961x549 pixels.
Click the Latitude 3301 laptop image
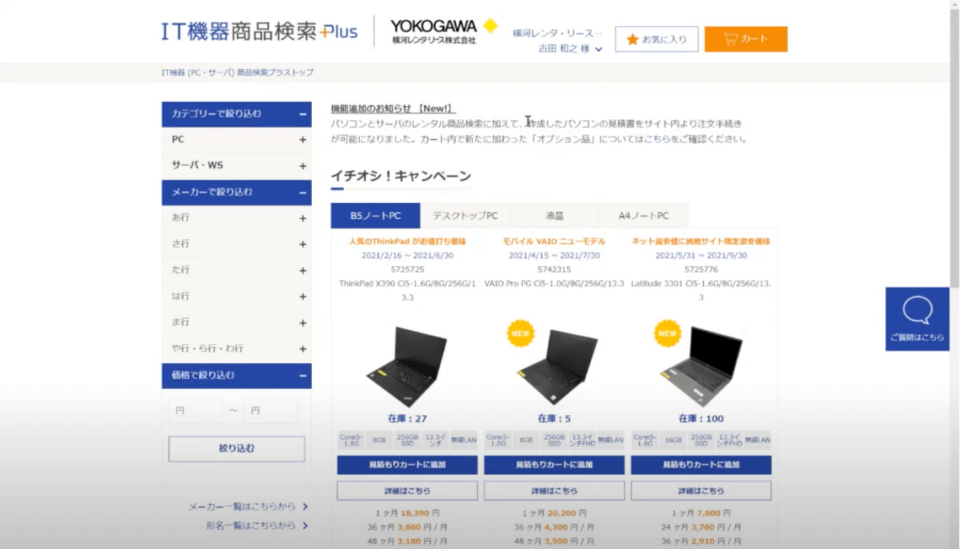click(x=701, y=366)
